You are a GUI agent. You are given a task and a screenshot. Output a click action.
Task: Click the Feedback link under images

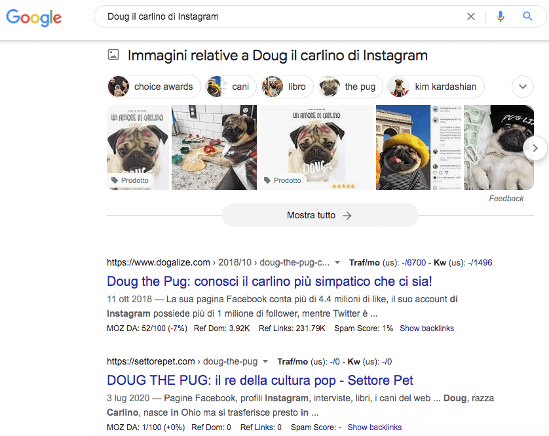click(x=506, y=199)
